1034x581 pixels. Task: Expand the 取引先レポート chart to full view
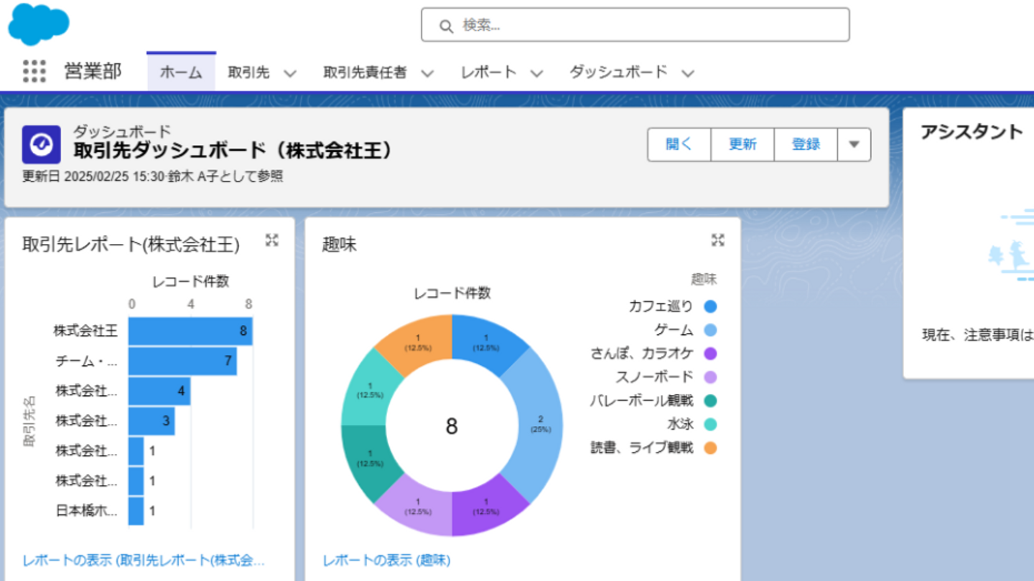tap(271, 240)
